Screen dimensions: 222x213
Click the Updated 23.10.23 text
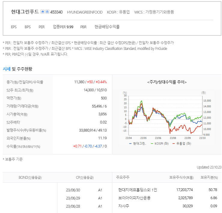[209, 167]
